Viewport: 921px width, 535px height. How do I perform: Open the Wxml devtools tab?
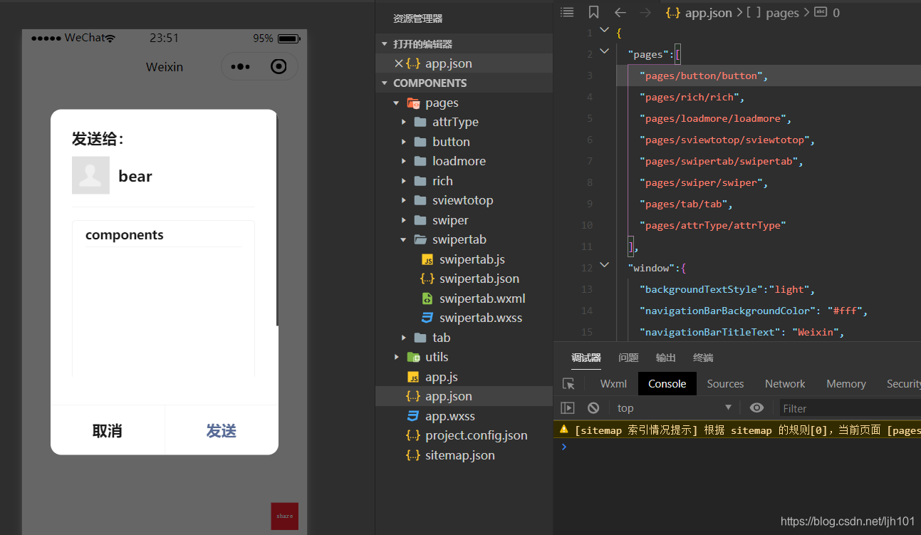(x=613, y=383)
